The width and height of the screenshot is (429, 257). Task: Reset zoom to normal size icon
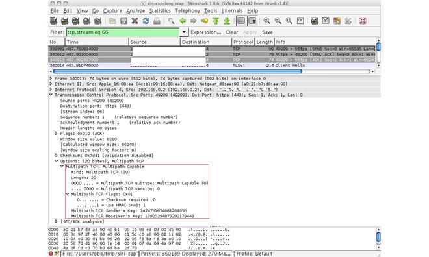click(289, 21)
